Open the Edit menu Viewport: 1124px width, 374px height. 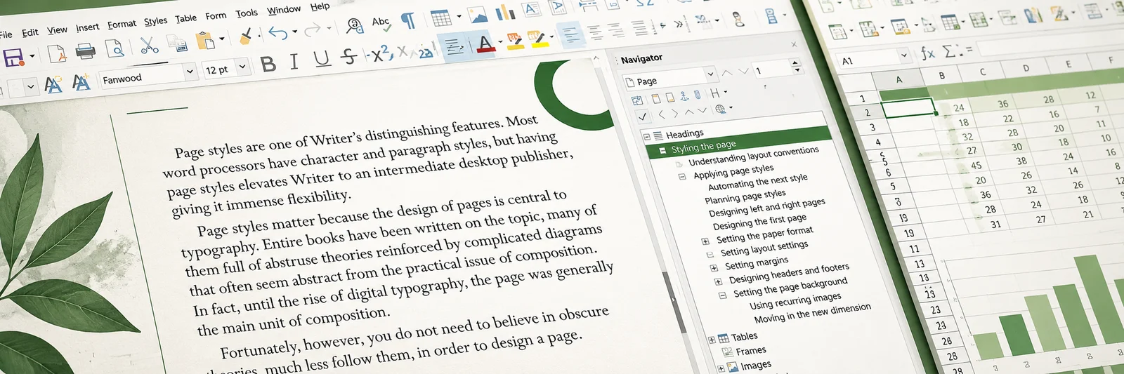pyautogui.click(x=30, y=32)
